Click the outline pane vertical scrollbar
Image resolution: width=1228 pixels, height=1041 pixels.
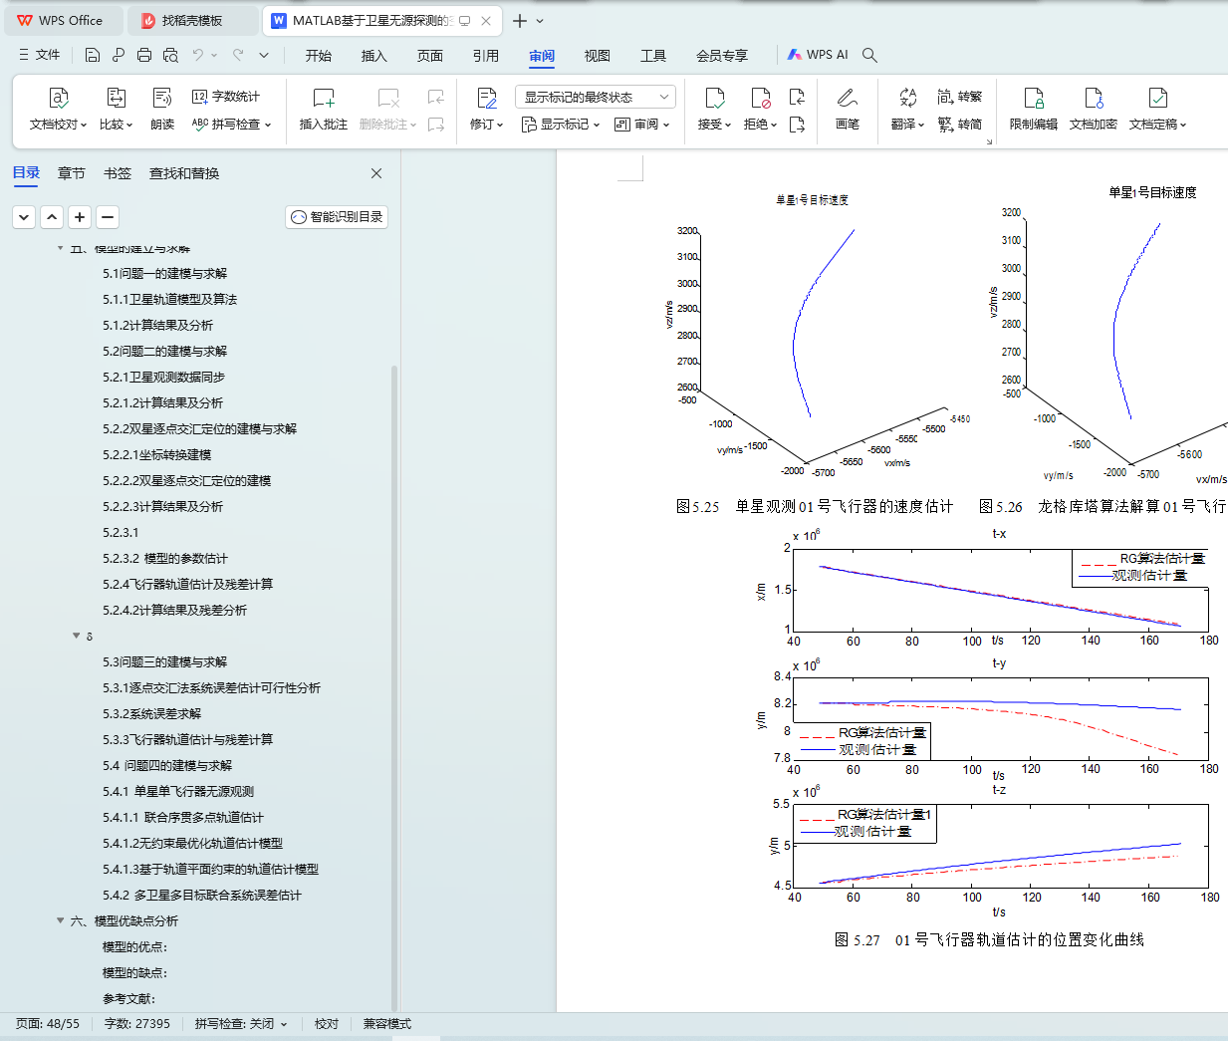[394, 687]
